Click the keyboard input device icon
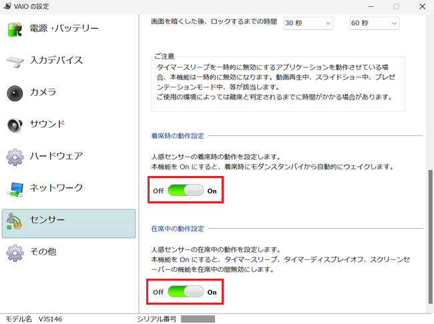Viewport: 434px width, 324px height. [x=15, y=61]
